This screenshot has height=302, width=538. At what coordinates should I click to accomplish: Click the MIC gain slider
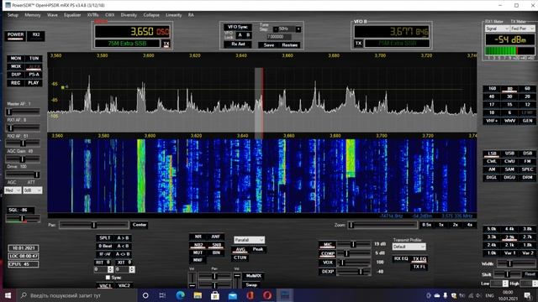click(x=354, y=244)
